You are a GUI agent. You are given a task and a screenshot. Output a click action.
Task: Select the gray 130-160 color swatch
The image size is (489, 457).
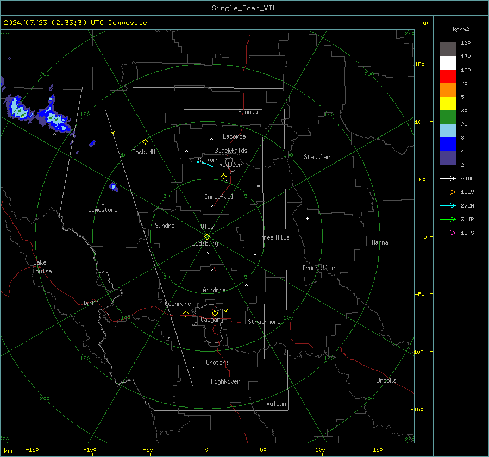click(x=448, y=49)
